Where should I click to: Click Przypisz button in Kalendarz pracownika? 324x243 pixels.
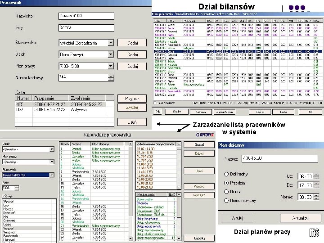(199, 186)
